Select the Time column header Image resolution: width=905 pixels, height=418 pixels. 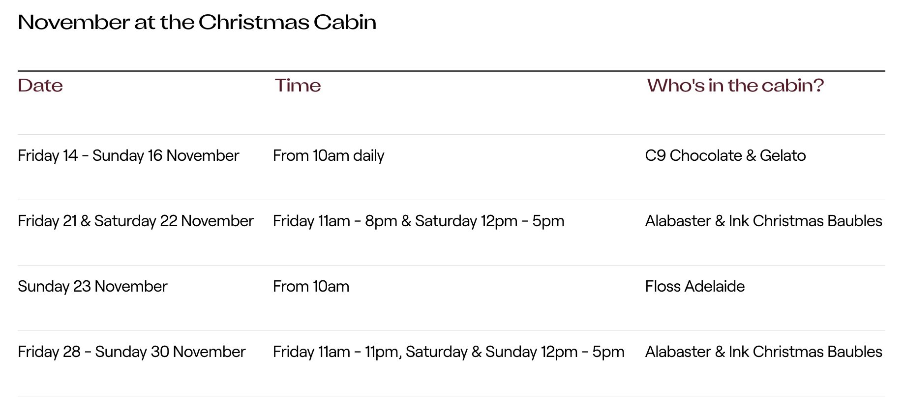tap(298, 86)
